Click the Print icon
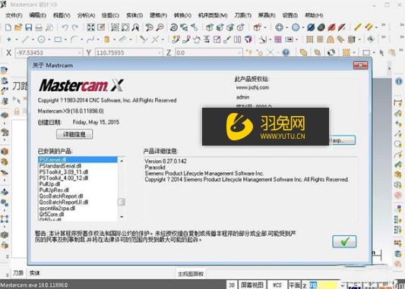405x289 pixels. click(39, 27)
